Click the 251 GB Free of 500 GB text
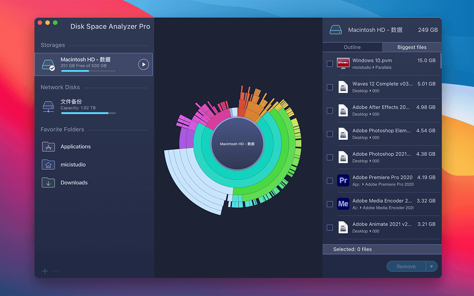474x296 pixels. pos(84,66)
